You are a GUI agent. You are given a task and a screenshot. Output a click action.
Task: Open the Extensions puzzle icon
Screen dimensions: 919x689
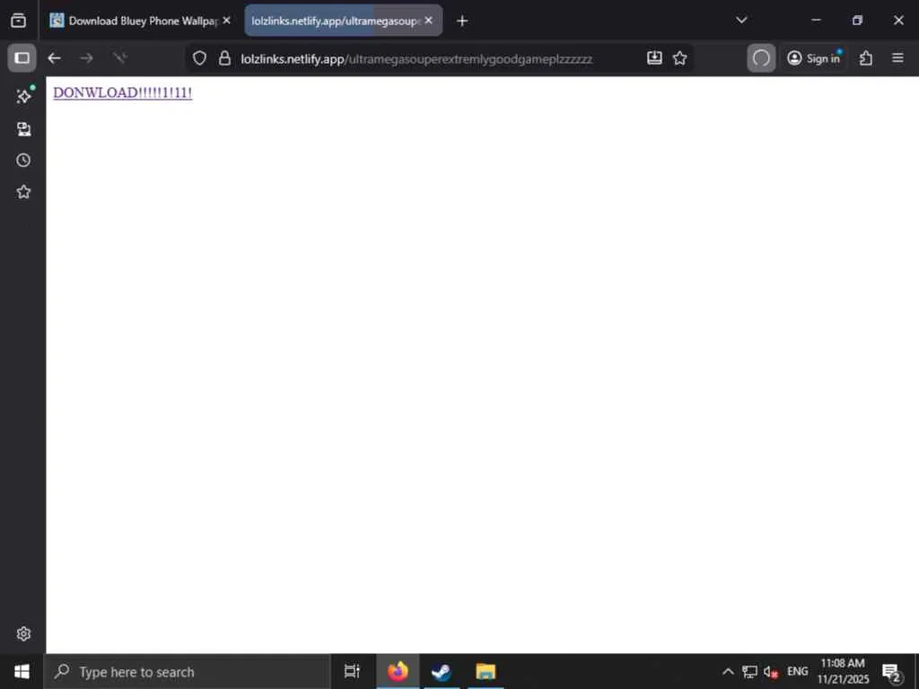(866, 58)
